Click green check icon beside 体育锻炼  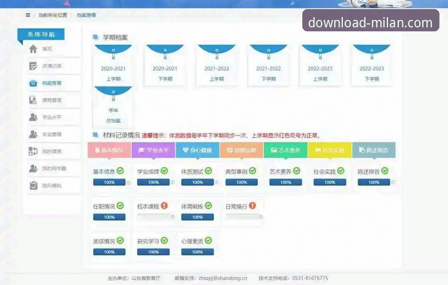click(x=209, y=205)
